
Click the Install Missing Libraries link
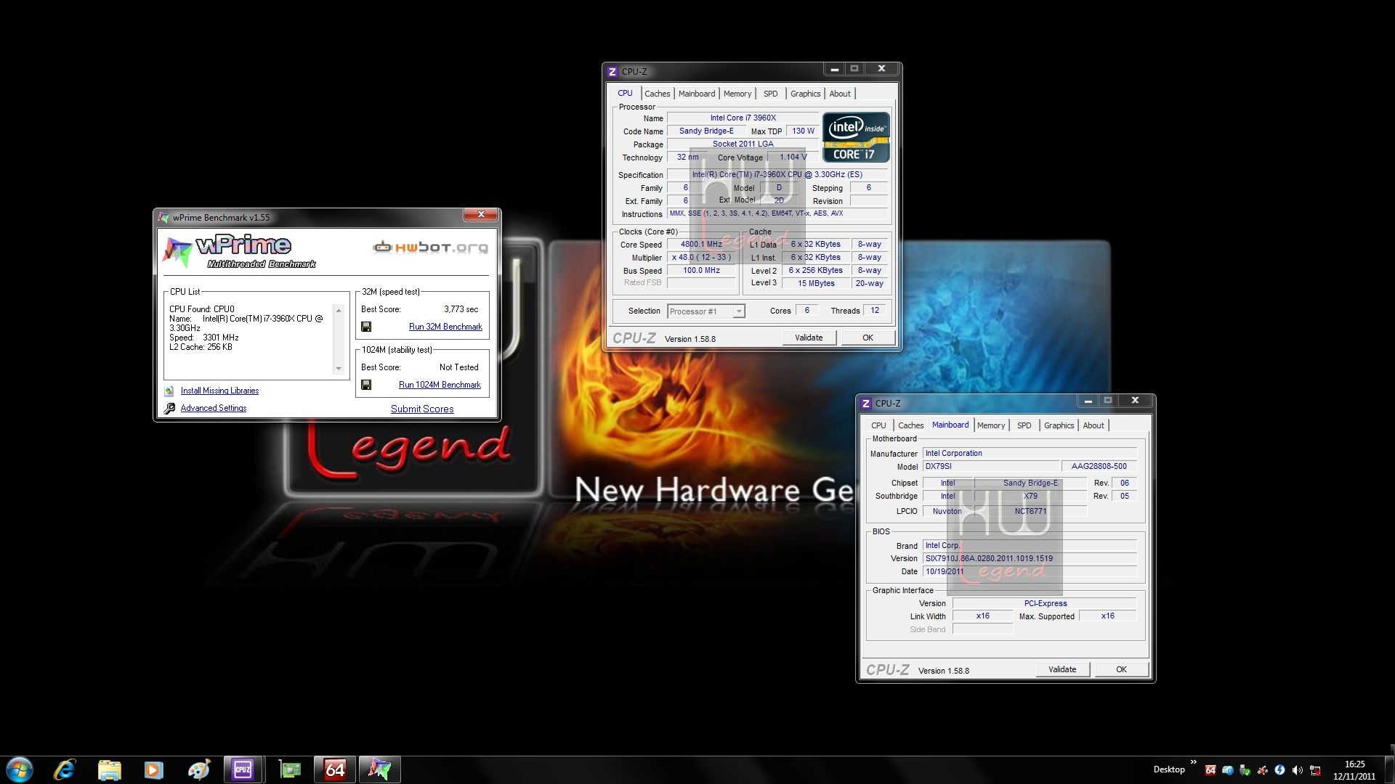[x=219, y=391]
